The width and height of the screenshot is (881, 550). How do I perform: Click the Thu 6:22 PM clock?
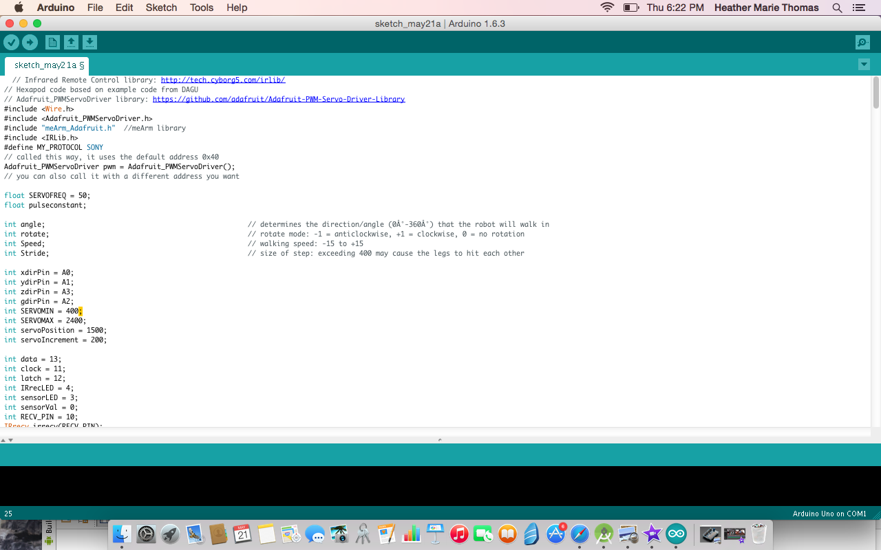[x=675, y=8]
